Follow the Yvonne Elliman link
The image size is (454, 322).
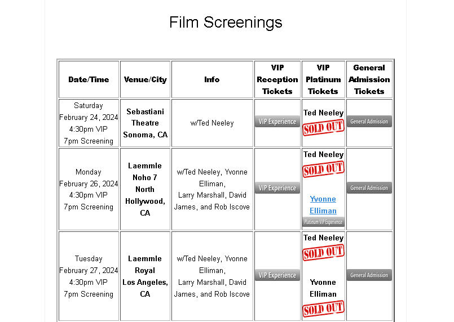[x=323, y=205]
